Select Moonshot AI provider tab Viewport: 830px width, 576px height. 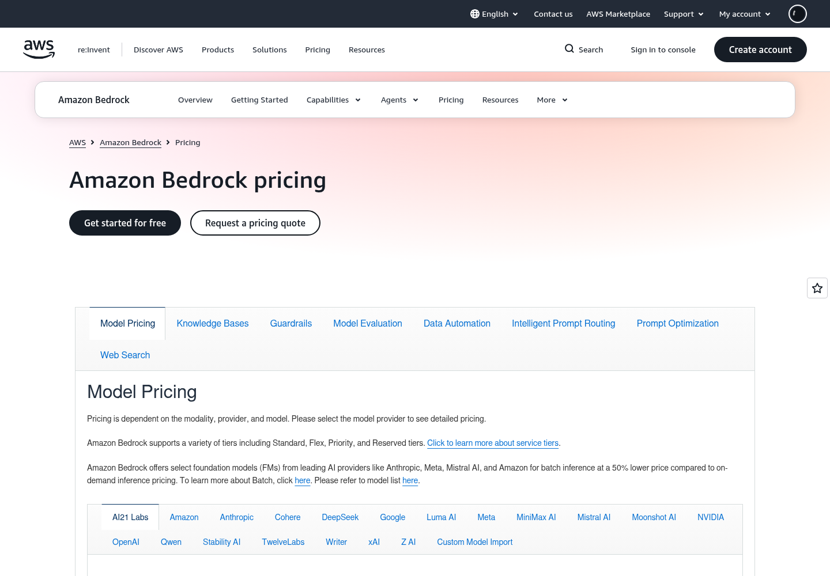pos(654,517)
